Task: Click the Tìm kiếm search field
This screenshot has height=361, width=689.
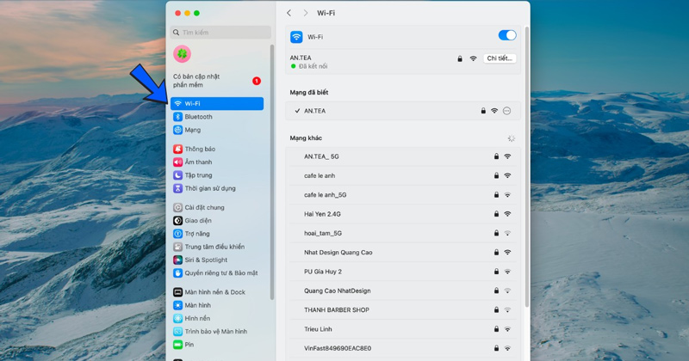Action: pyautogui.click(x=221, y=33)
